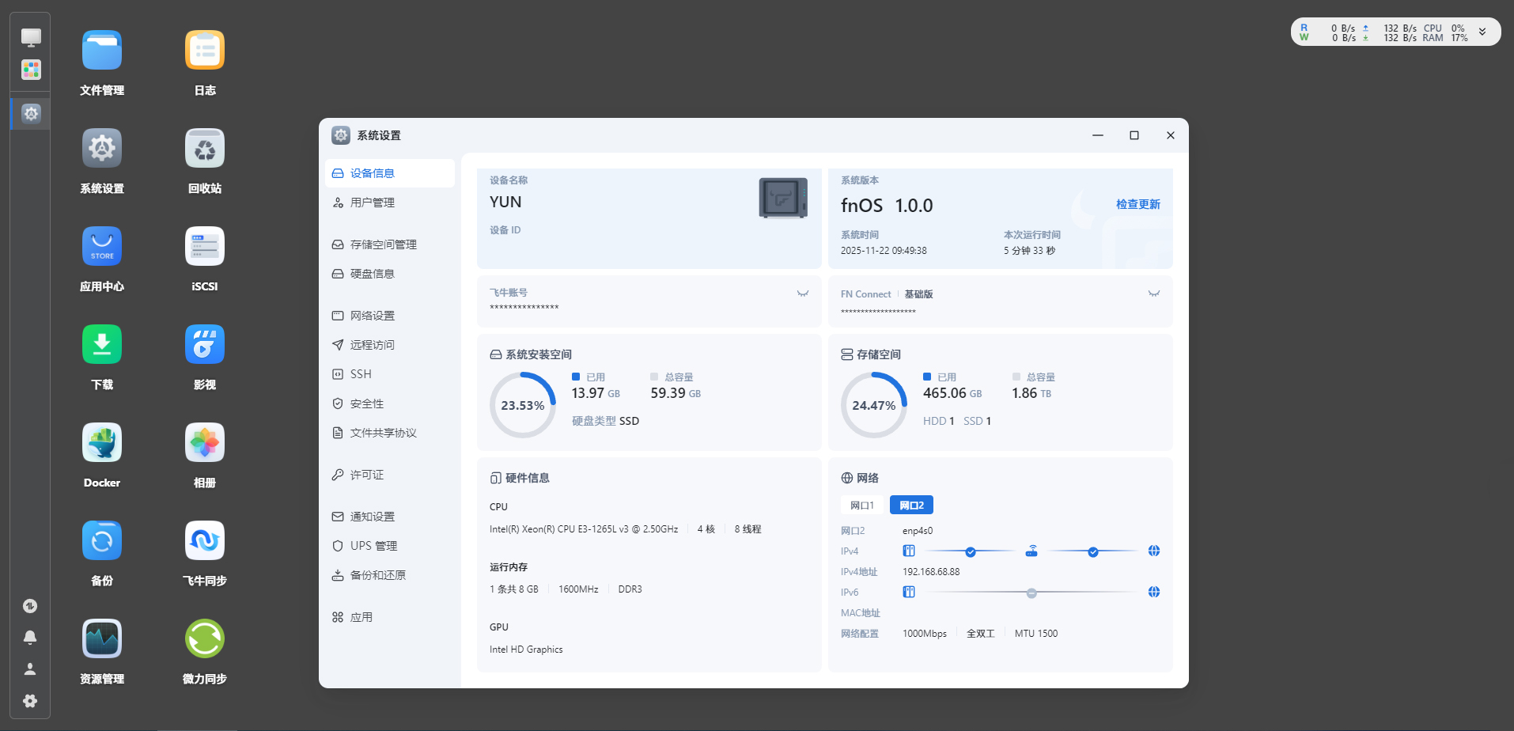This screenshot has height=731, width=1514.
Task: Click the notification bell in left dock
Action: coord(30,638)
